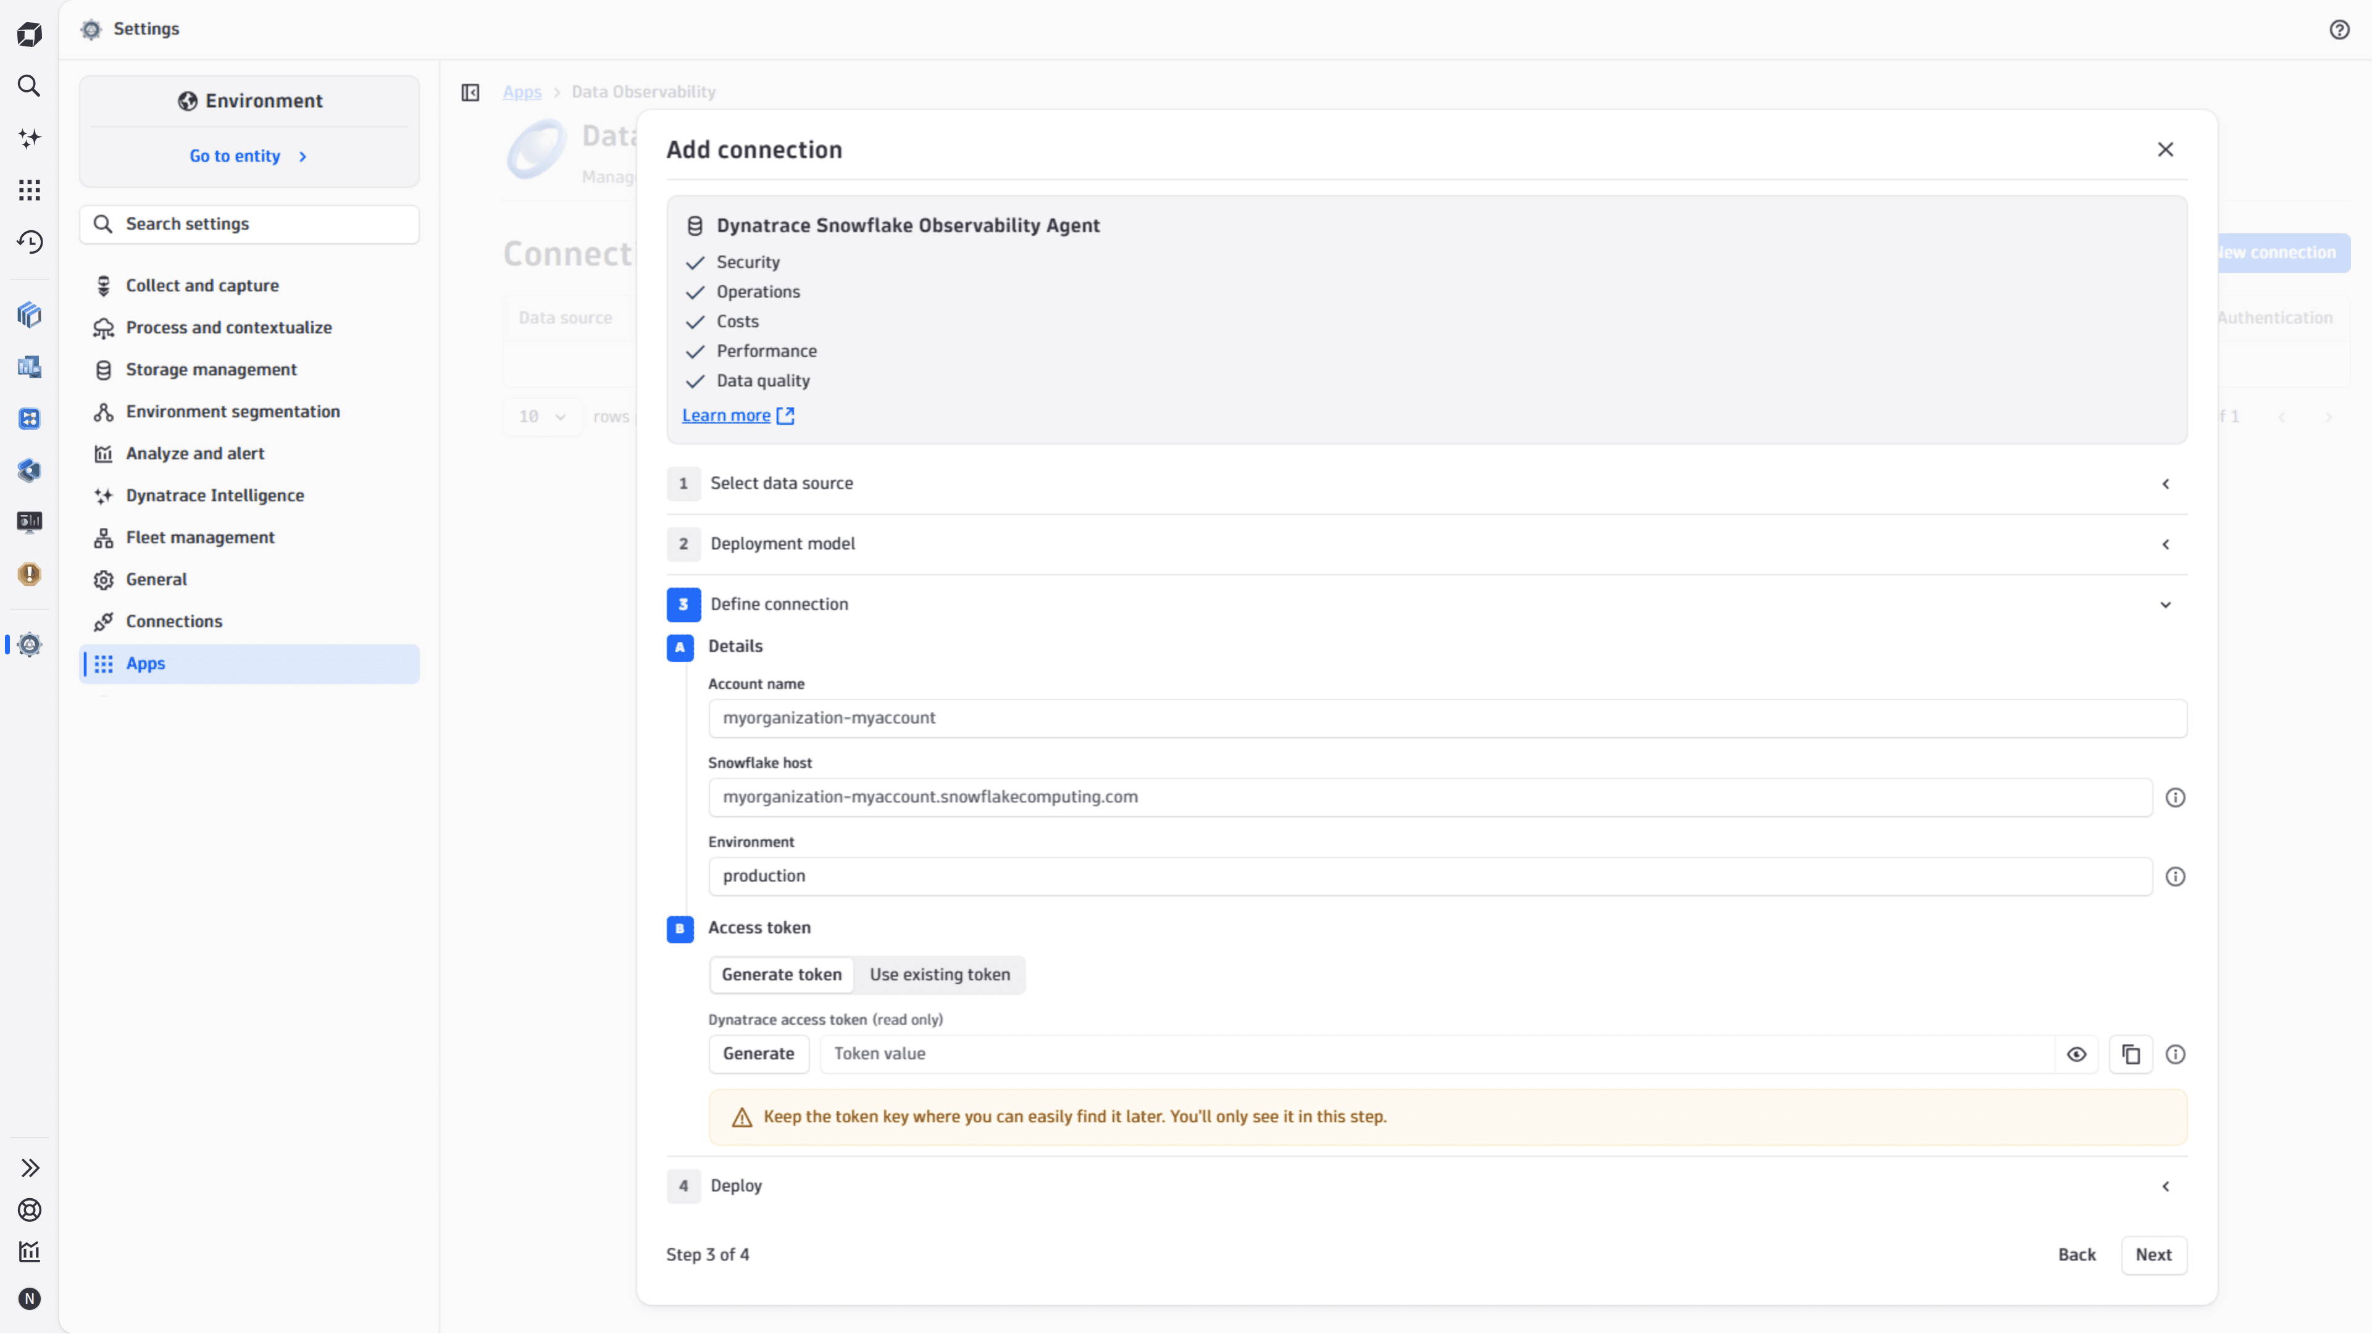Click the Generate button
Viewport: 2372px width, 1334px height.
[759, 1054]
